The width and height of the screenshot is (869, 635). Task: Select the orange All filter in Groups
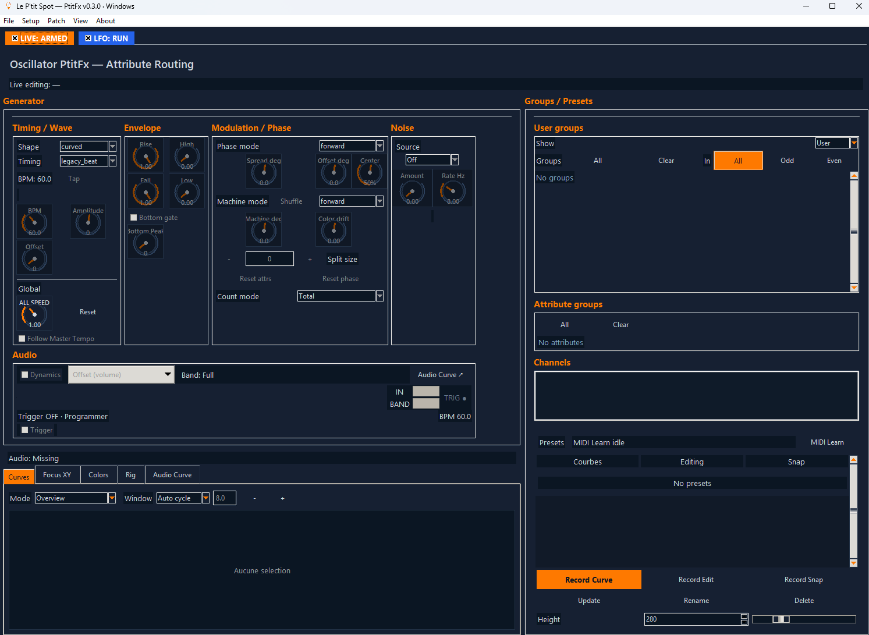coord(738,161)
